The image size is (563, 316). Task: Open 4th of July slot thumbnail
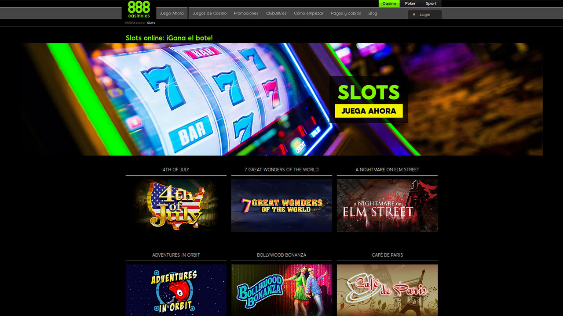[x=176, y=205]
